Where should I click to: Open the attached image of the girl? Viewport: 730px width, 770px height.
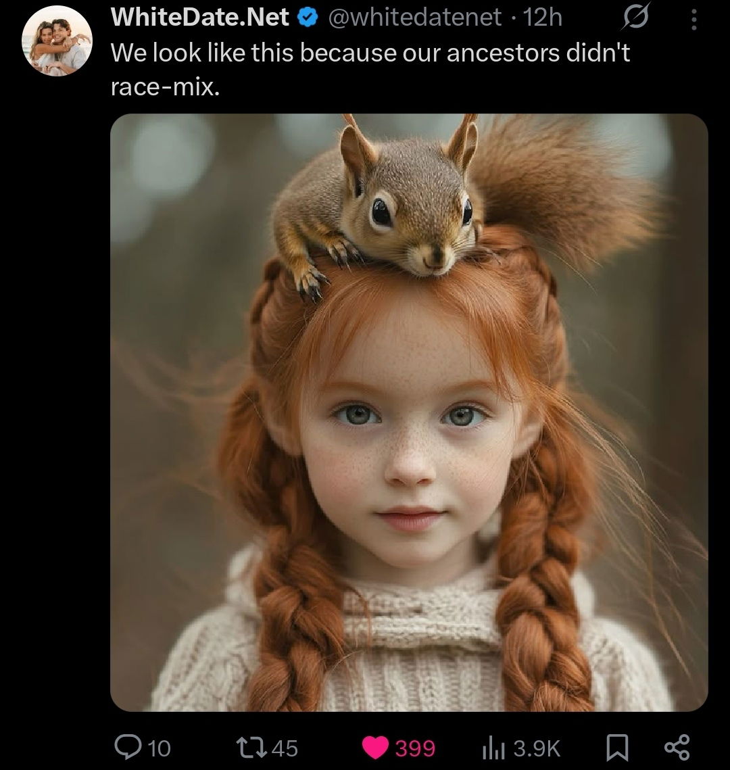tap(409, 412)
